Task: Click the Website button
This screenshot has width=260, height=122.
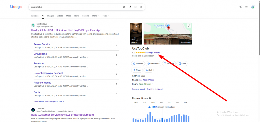Action: pos(138,64)
